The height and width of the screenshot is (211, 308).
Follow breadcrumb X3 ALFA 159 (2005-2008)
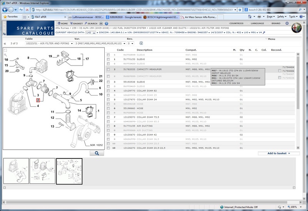pos(94,28)
